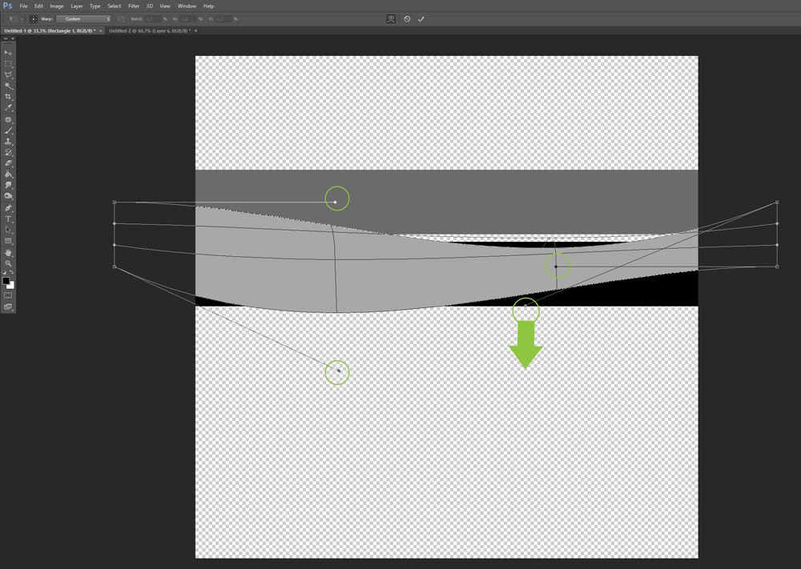Cancel the transform operation
The height and width of the screenshot is (569, 801).
[407, 18]
